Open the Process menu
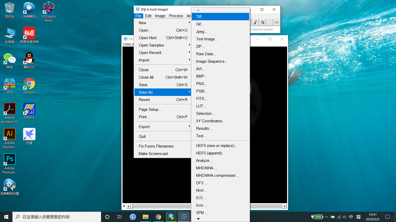 tap(176, 16)
